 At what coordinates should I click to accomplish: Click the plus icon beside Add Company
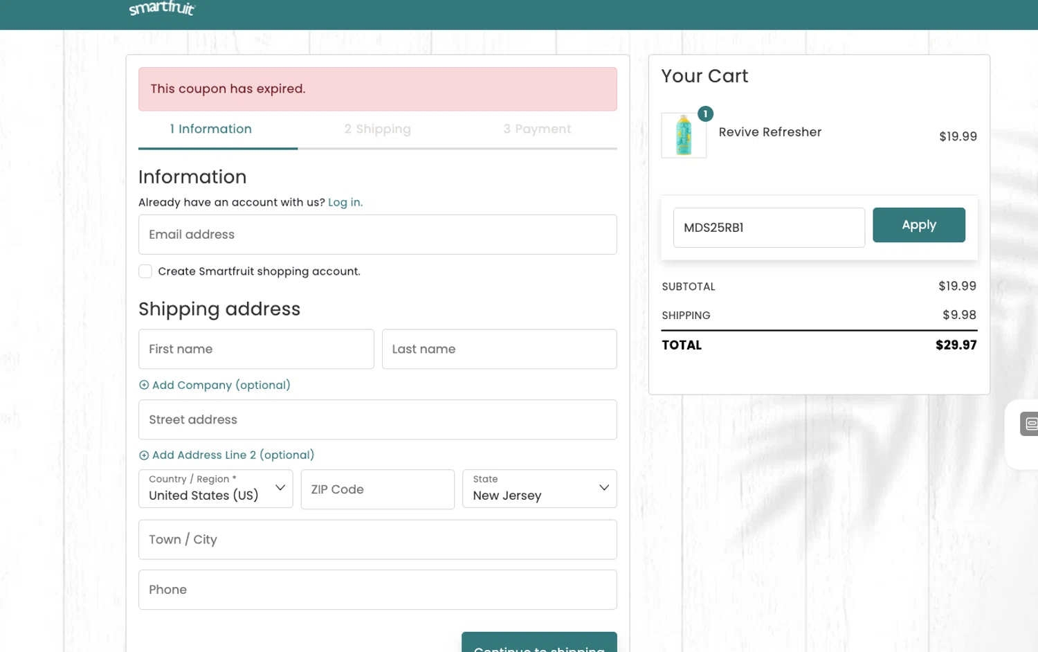[x=144, y=385]
